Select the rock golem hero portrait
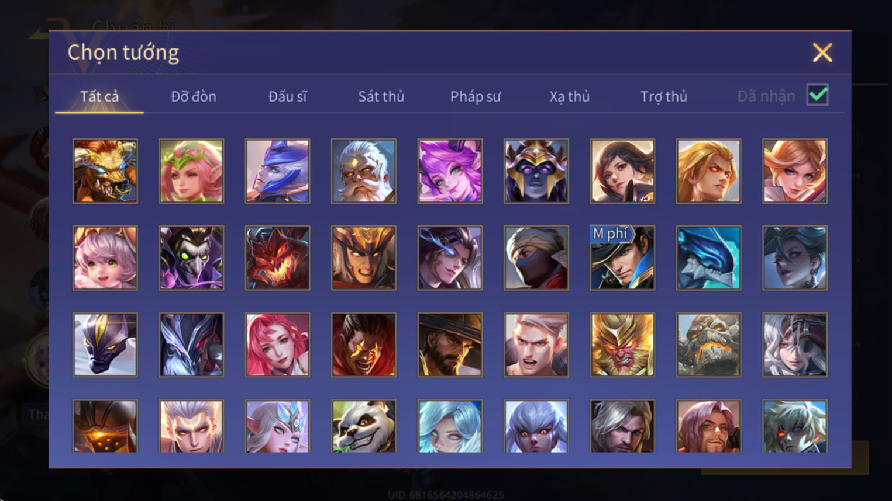Image resolution: width=892 pixels, height=501 pixels. pos(708,345)
